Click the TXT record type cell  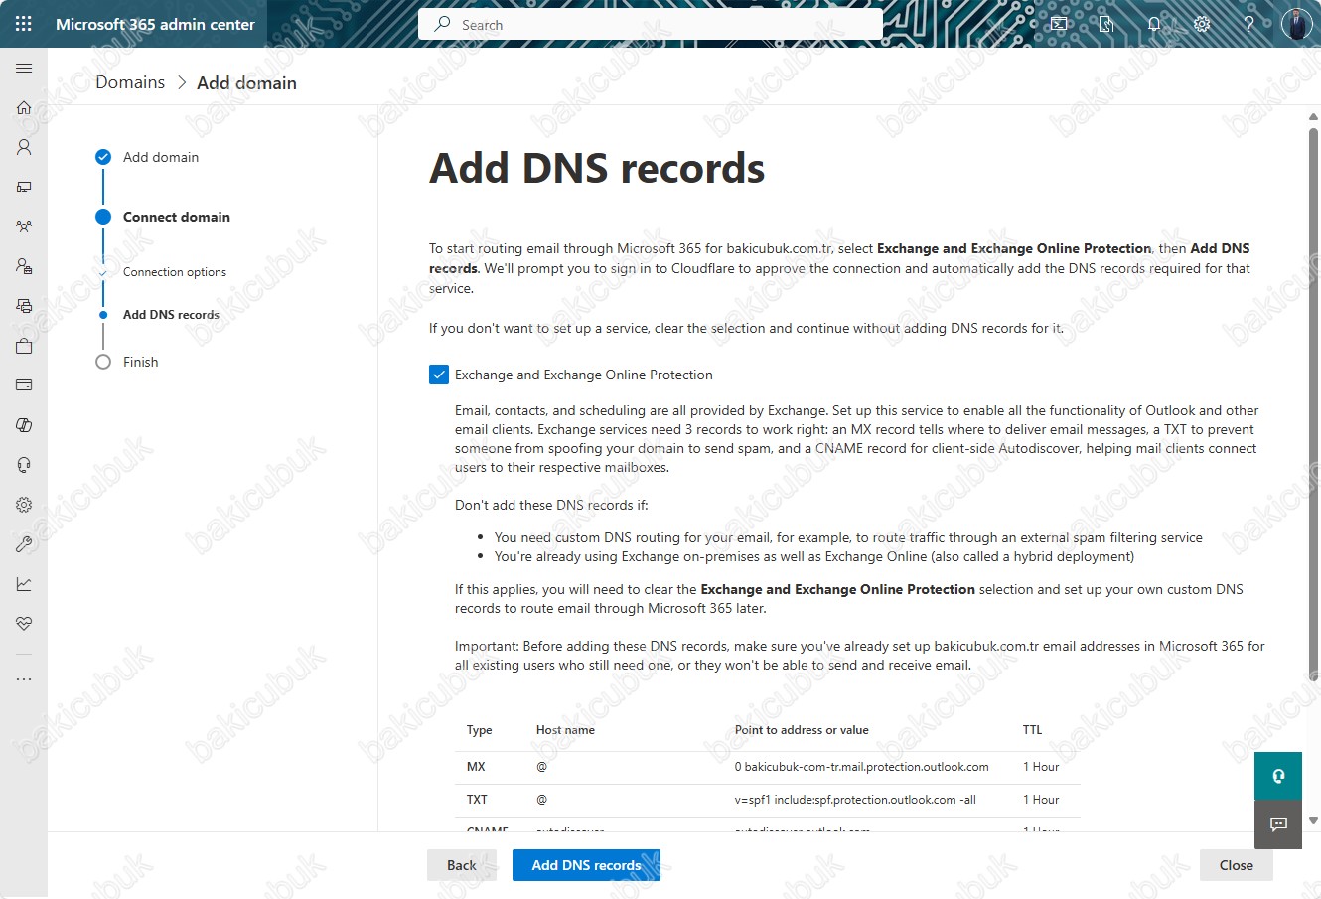pyautogui.click(x=477, y=800)
